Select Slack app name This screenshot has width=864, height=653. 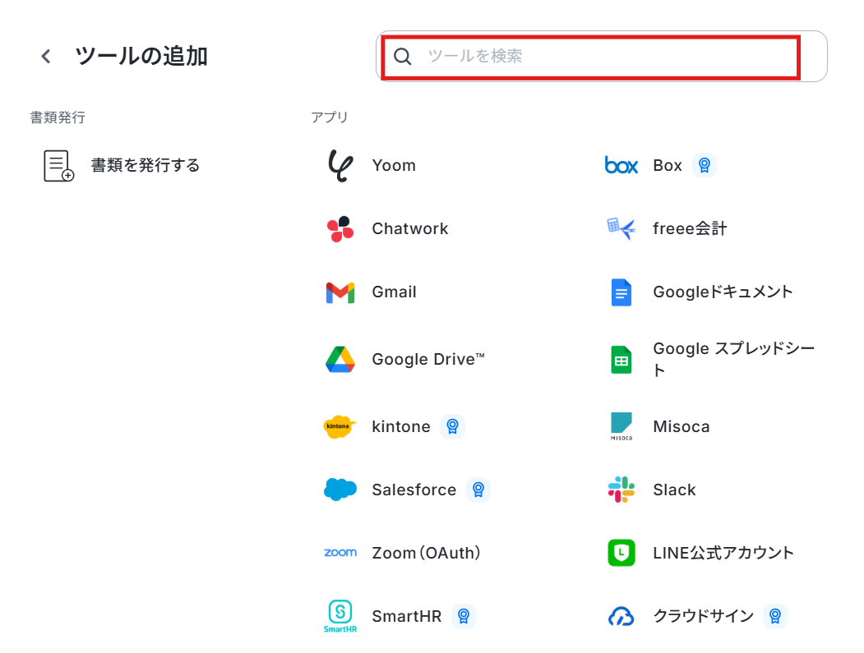point(674,490)
